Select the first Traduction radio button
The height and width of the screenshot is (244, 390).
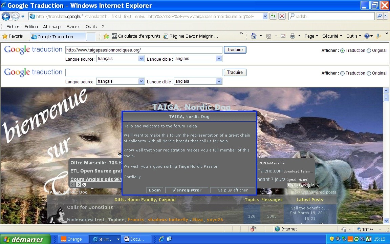[343, 50]
